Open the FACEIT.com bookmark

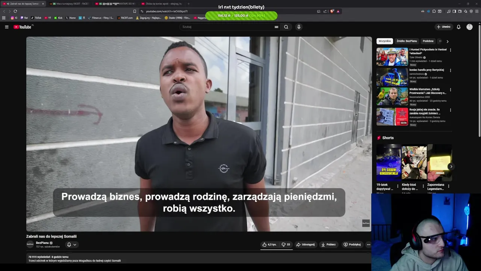coord(125,18)
